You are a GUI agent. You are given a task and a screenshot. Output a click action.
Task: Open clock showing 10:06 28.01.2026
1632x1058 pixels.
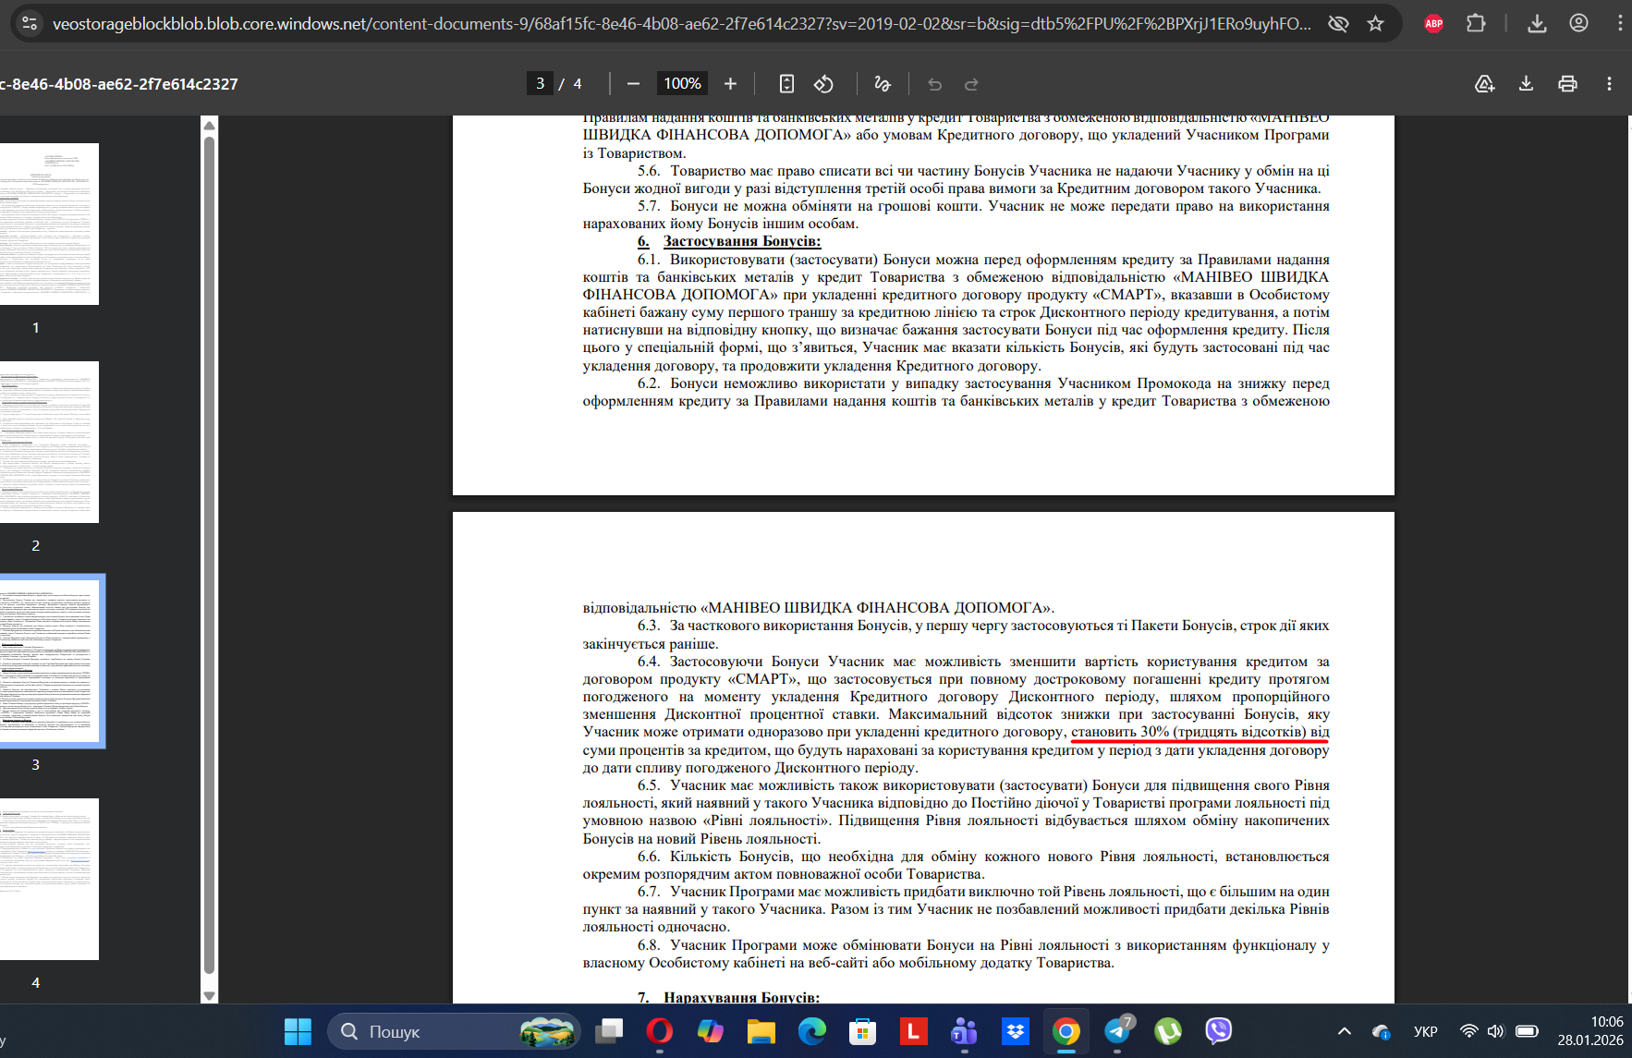1589,1031
